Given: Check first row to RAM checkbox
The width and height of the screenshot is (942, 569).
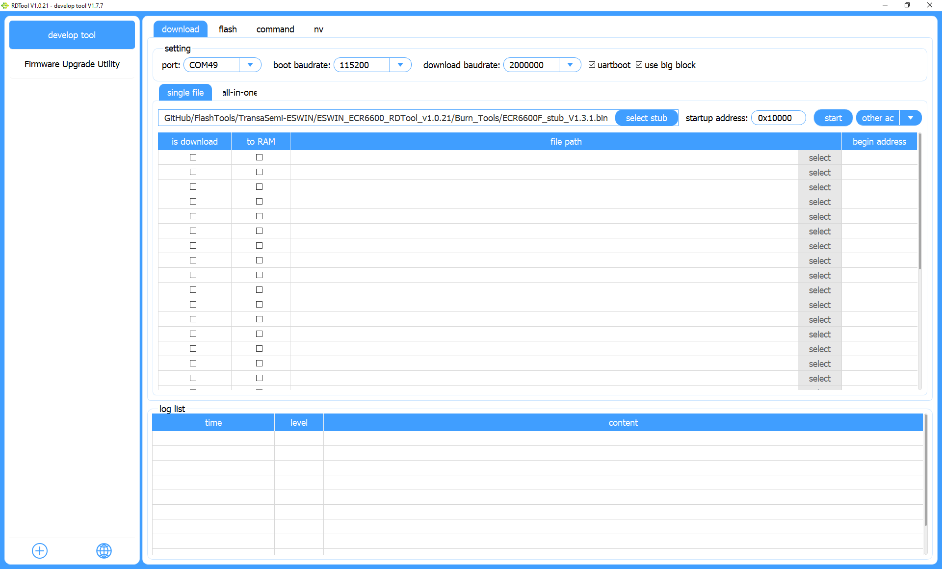Looking at the screenshot, I should pyautogui.click(x=259, y=157).
